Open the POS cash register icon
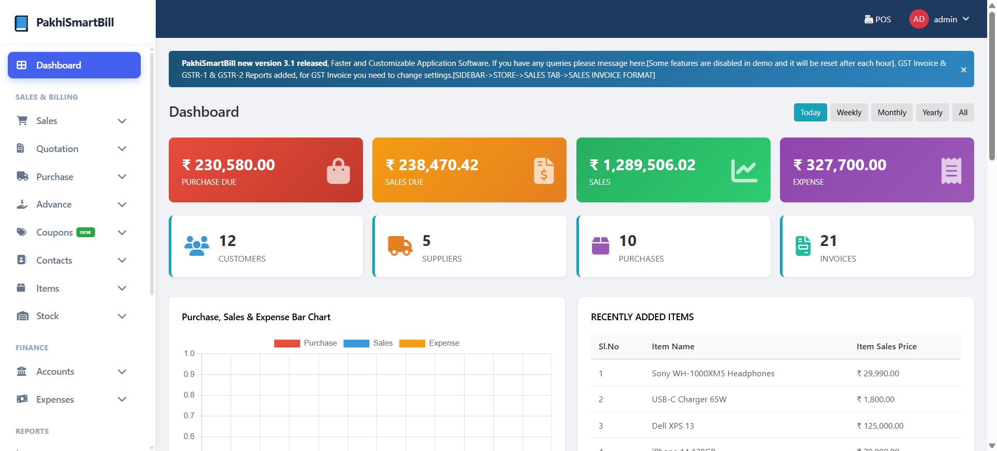The image size is (997, 451). click(x=868, y=19)
